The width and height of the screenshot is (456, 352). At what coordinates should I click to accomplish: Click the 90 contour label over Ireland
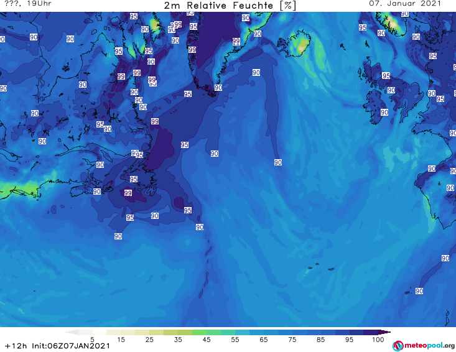pos(384,112)
